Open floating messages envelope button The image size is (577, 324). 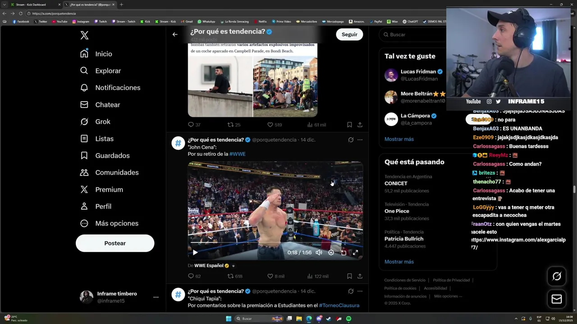pos(557,299)
